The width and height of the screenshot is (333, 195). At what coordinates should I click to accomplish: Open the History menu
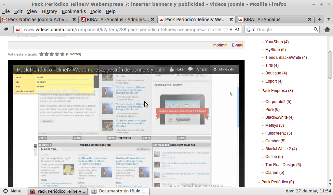[x=49, y=11]
